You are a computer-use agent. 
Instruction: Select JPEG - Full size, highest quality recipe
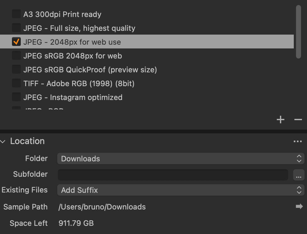click(79, 28)
